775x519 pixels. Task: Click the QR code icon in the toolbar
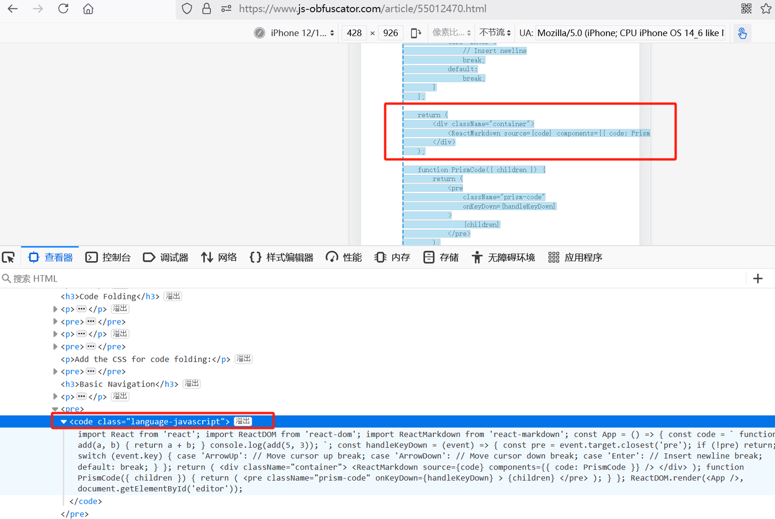[746, 9]
